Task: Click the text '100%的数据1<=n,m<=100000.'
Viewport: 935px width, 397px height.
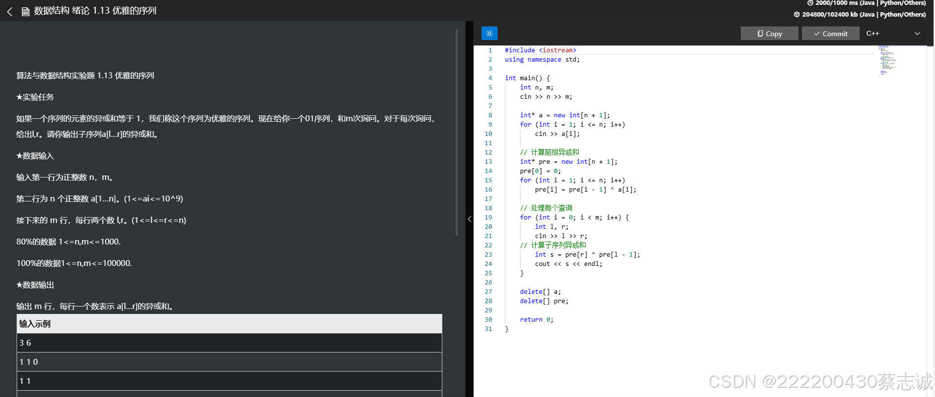Action: tap(74, 263)
